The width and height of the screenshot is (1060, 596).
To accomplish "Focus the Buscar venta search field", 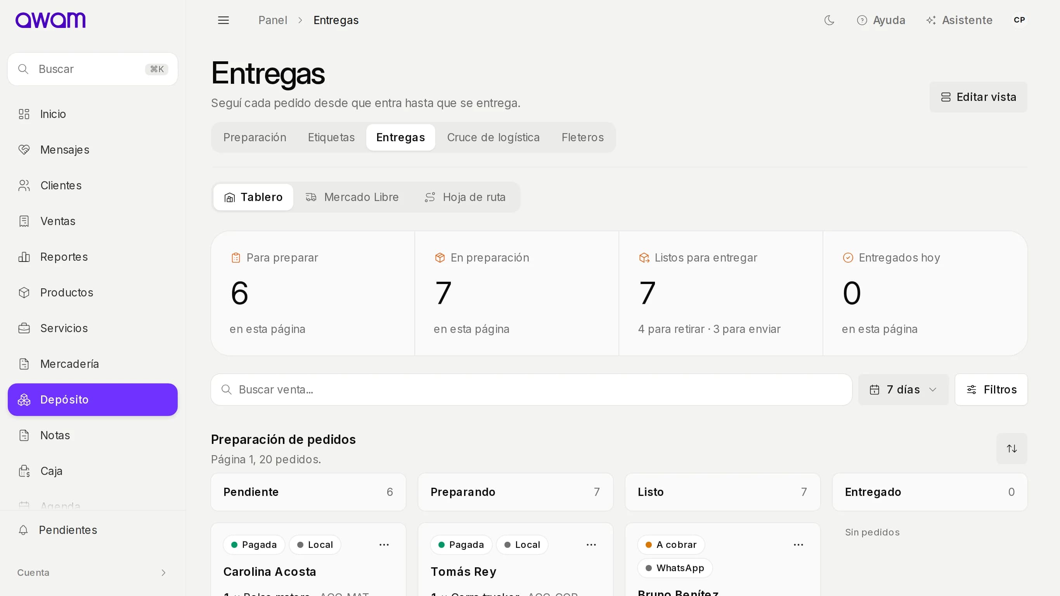I will pyautogui.click(x=531, y=389).
